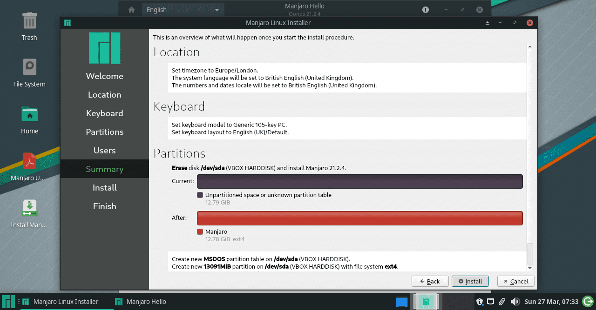Click the Partitions section heading
Viewport: 596px width, 310px height.
coord(180,153)
